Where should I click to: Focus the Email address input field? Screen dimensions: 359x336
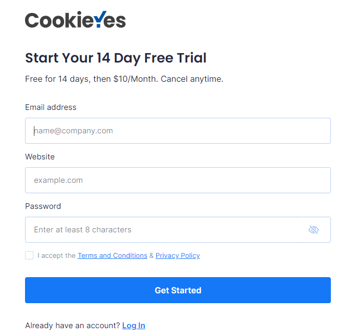tap(178, 131)
